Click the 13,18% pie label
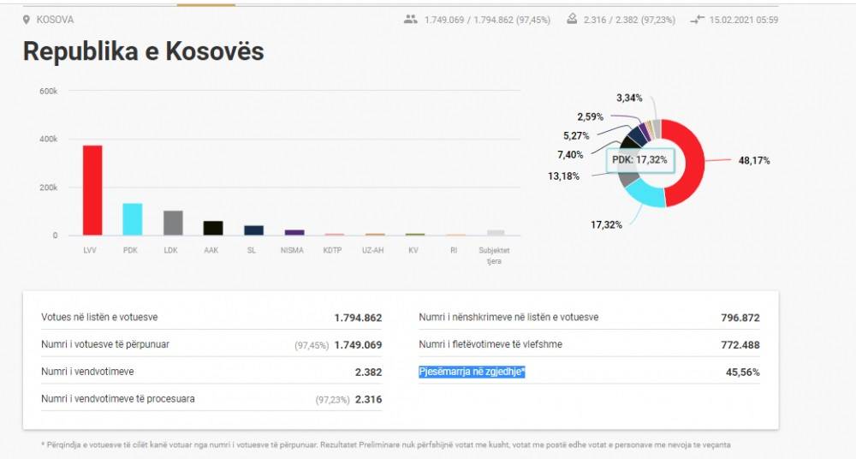The height and width of the screenshot is (459, 856). pos(563,176)
